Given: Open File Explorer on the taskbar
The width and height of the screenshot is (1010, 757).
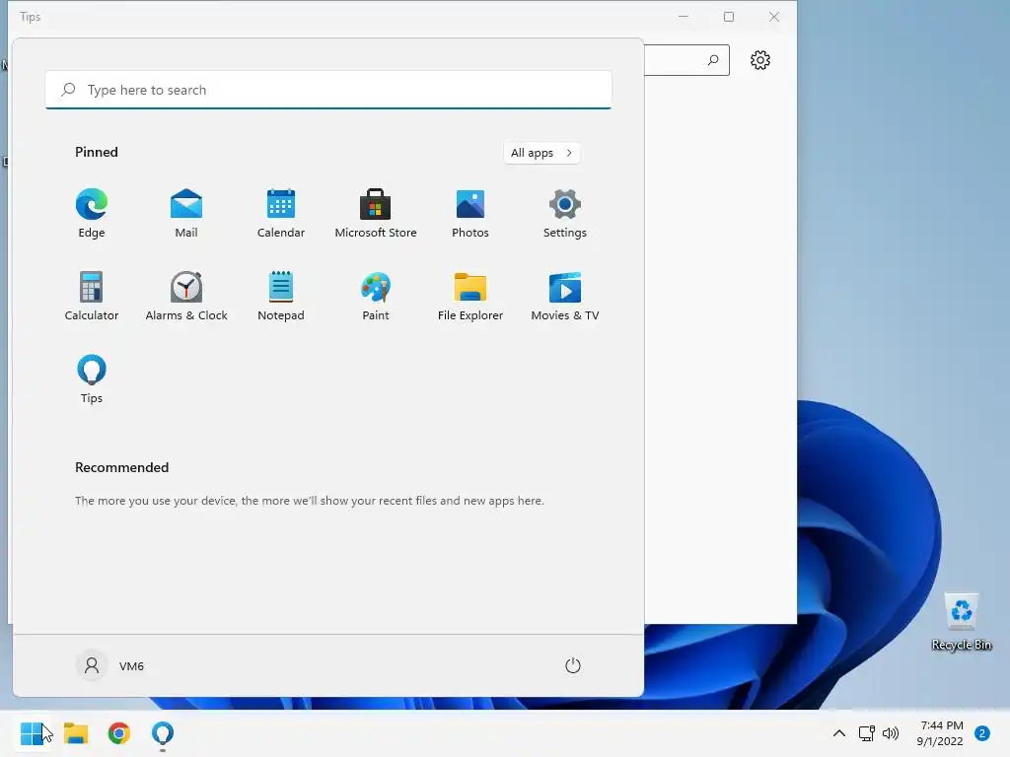Looking at the screenshot, I should click(x=76, y=733).
